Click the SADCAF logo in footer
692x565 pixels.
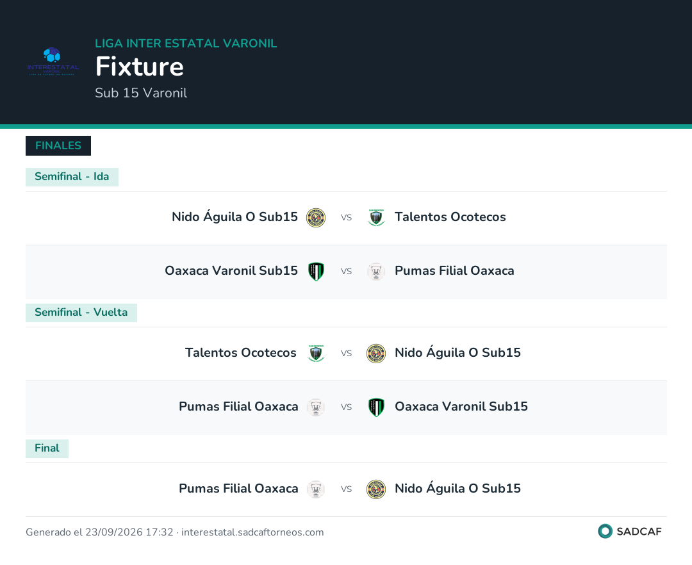[630, 531]
